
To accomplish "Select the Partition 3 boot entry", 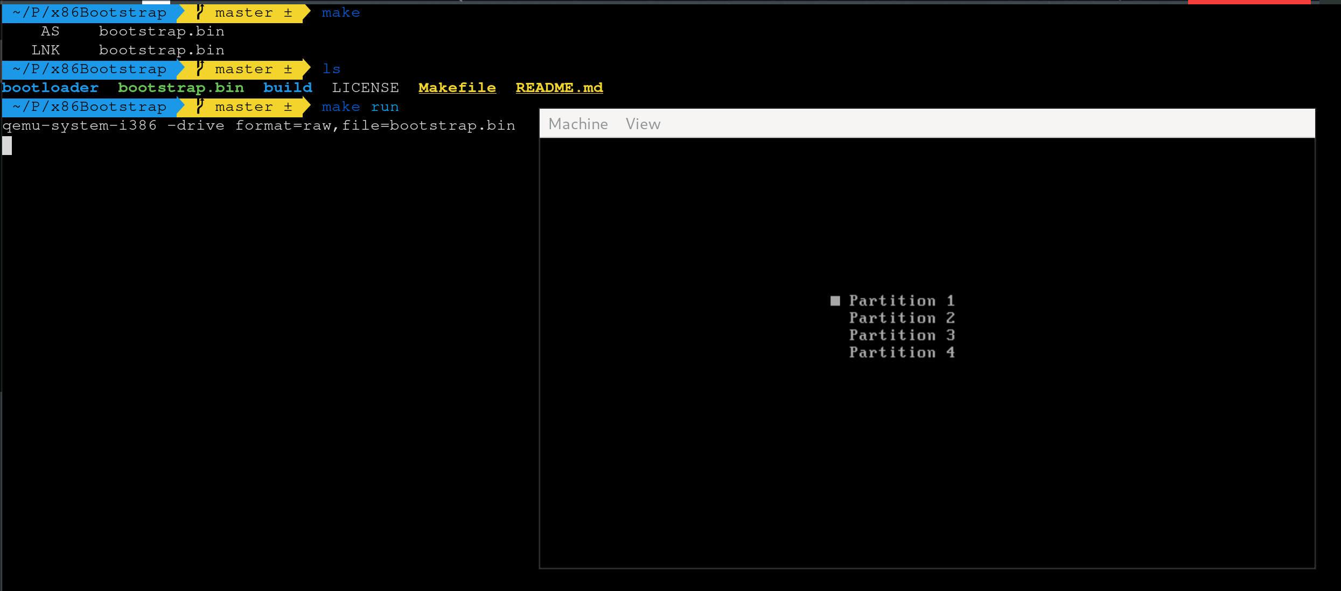I will tap(901, 335).
